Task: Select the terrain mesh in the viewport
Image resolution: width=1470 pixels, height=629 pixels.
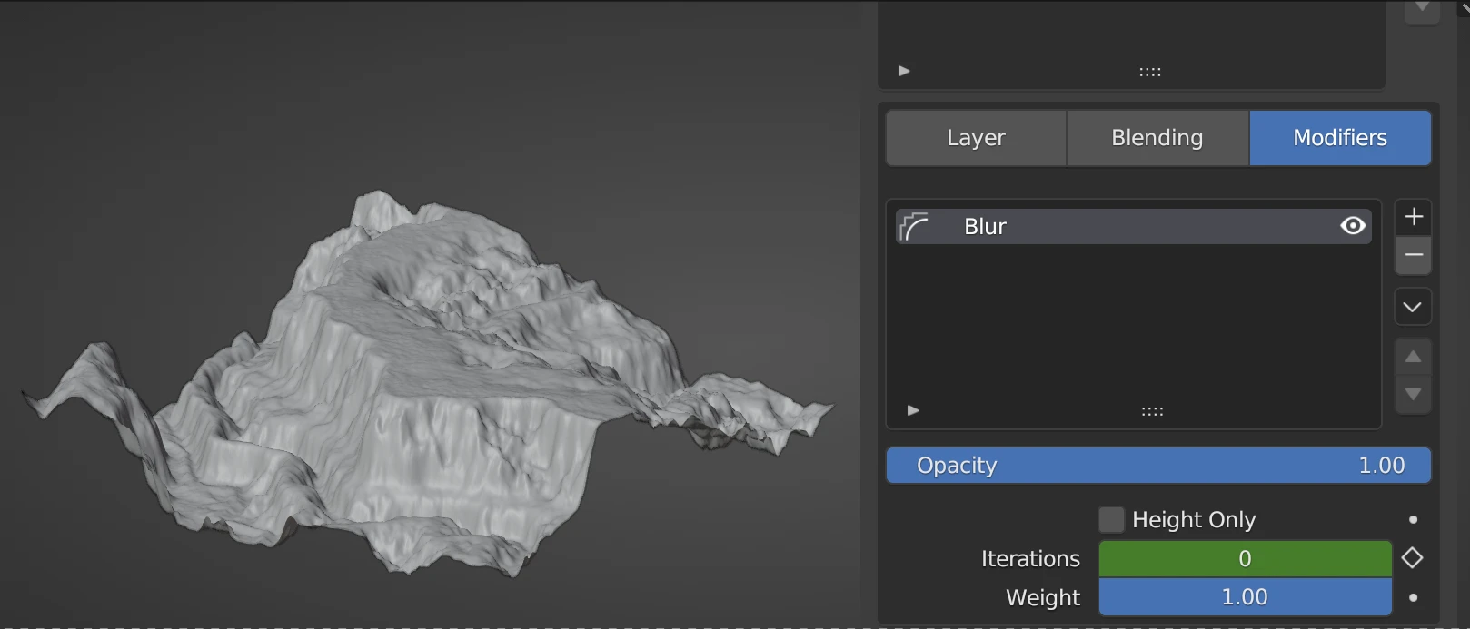Action: click(427, 381)
